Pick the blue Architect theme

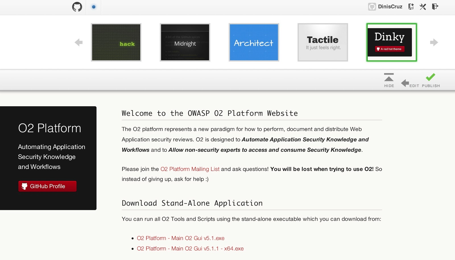pos(254,42)
